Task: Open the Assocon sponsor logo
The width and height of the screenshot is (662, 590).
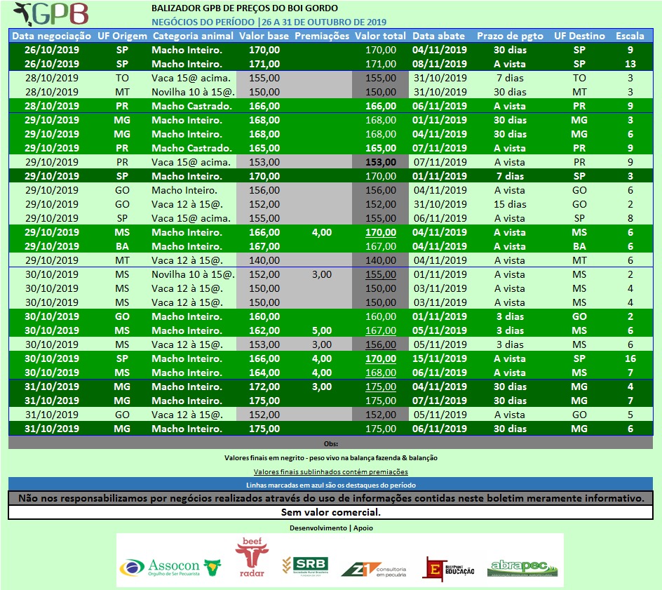Action: point(170,567)
